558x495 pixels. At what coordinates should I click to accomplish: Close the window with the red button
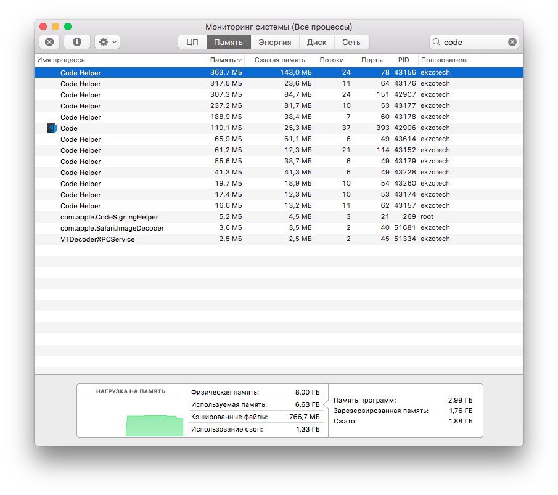43,27
